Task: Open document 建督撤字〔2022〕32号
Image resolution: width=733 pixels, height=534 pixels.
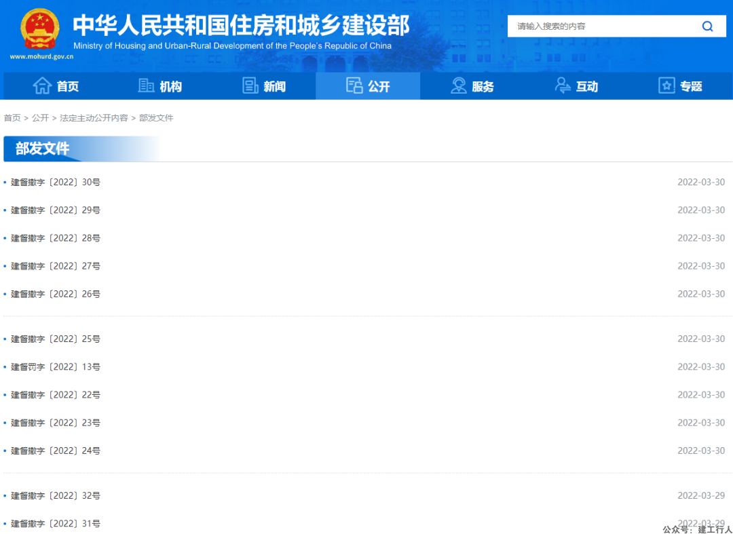Action: point(56,496)
